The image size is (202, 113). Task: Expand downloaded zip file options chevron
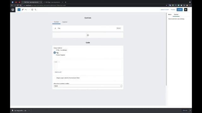point(29,110)
